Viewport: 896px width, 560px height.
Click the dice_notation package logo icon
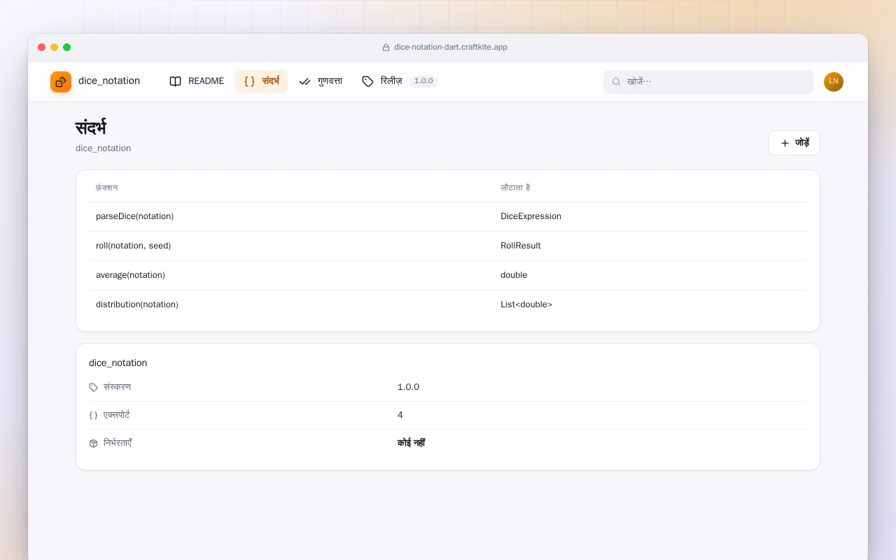click(x=61, y=81)
